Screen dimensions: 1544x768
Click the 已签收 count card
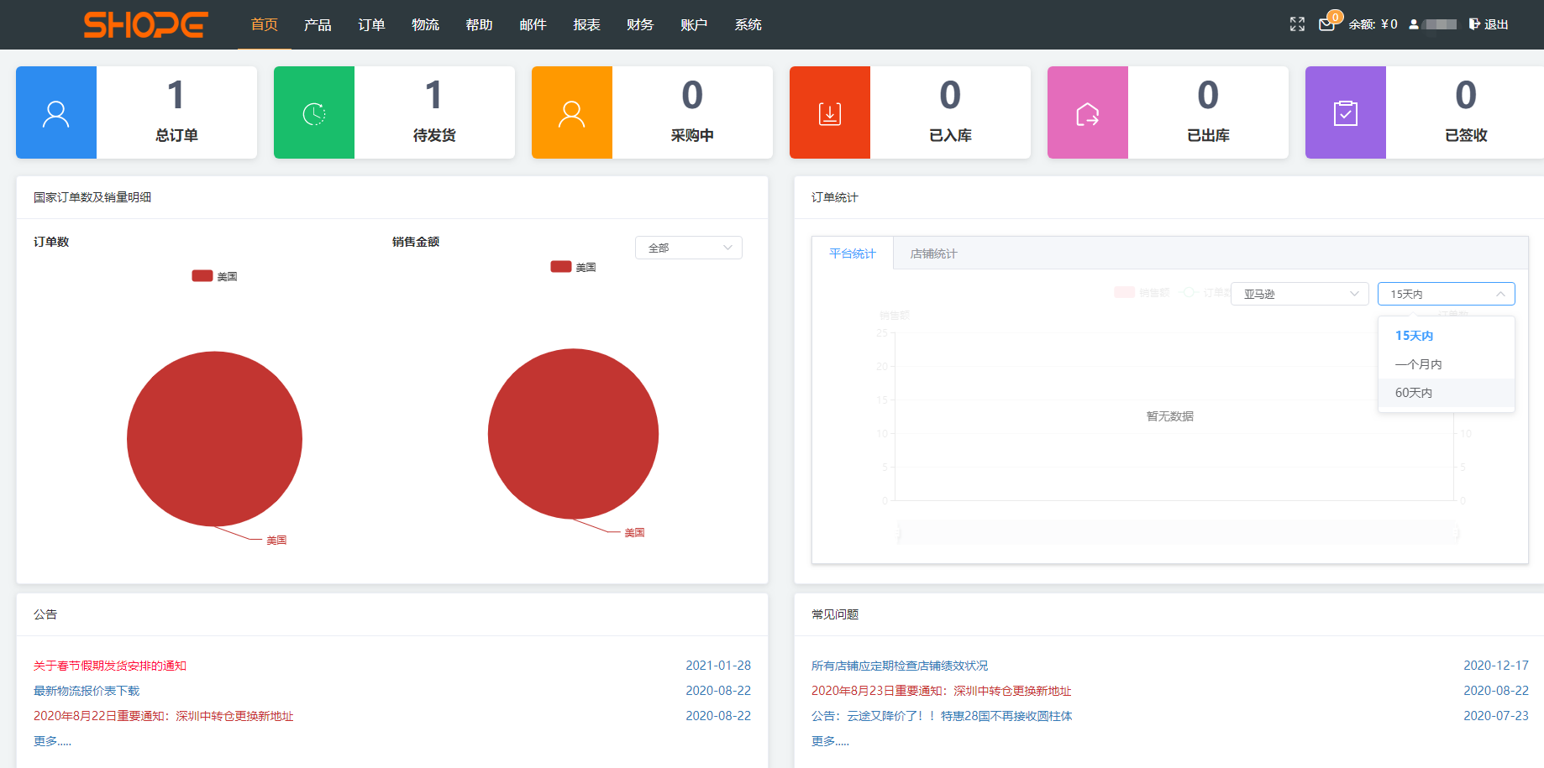coord(1425,112)
